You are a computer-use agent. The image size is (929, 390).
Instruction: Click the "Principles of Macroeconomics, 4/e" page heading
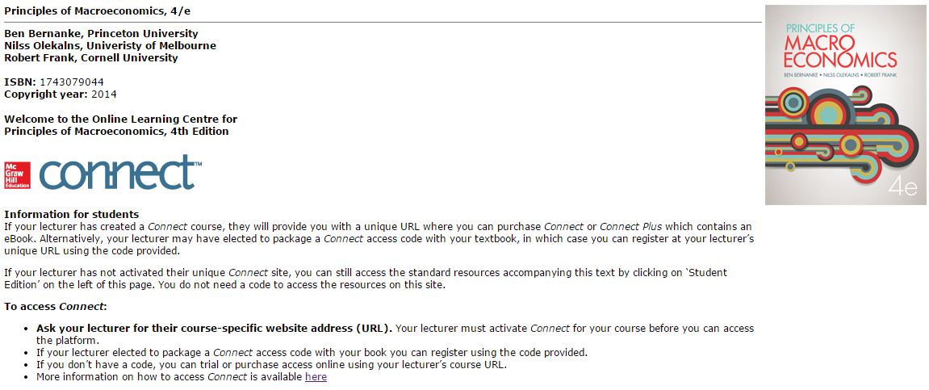pos(98,10)
